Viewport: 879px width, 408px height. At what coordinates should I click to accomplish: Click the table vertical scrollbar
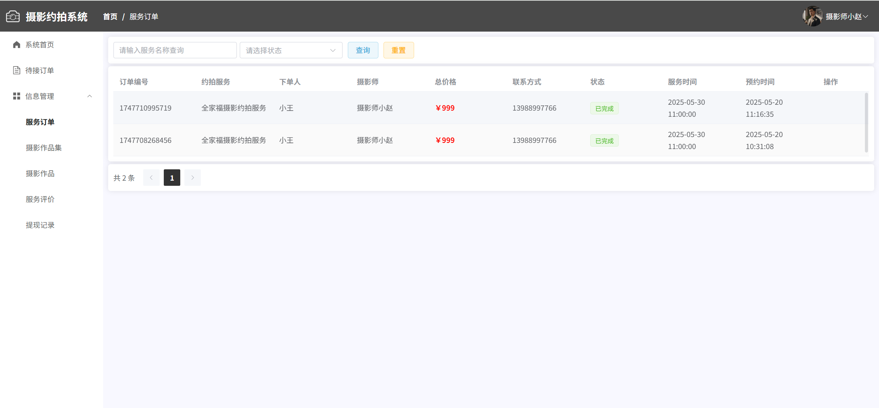click(x=866, y=122)
